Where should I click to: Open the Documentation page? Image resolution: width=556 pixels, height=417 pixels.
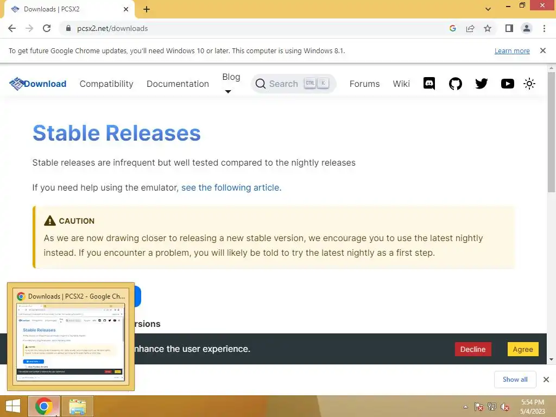coord(178,84)
